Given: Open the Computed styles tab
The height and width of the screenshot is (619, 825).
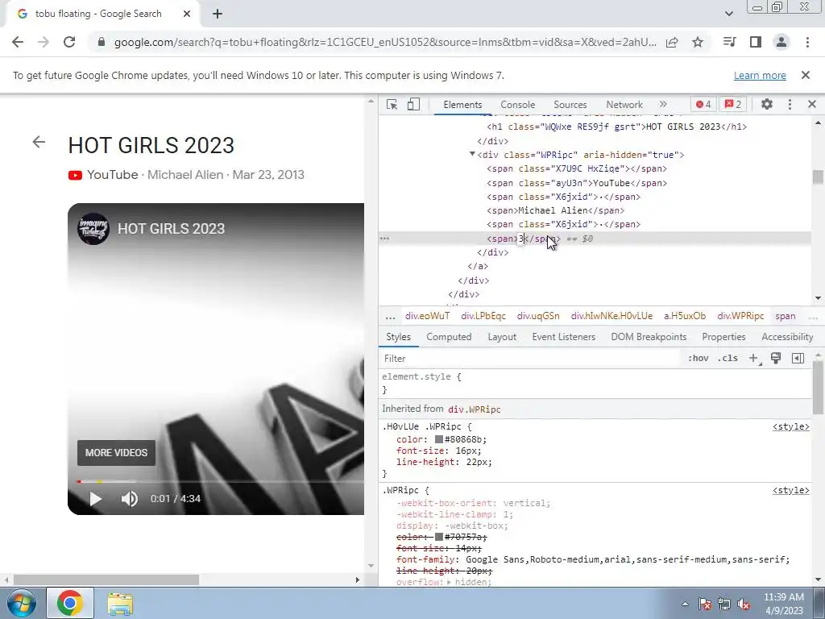Looking at the screenshot, I should [449, 337].
